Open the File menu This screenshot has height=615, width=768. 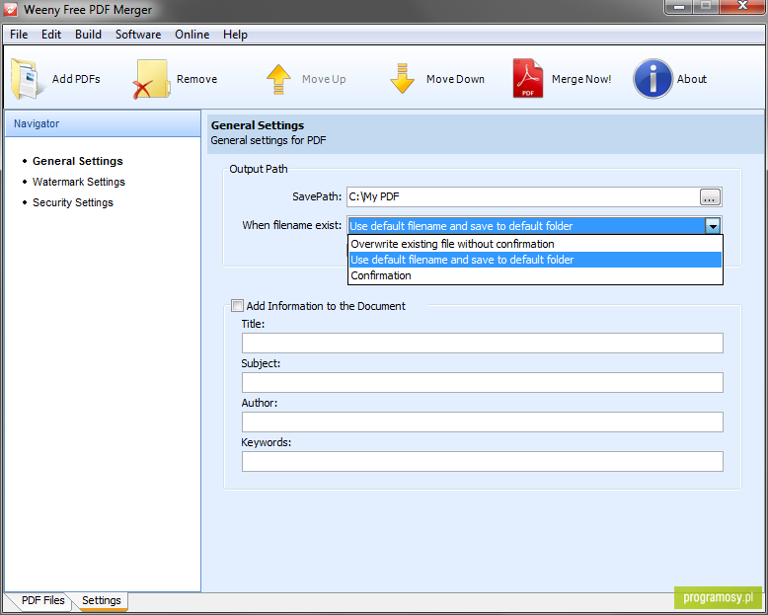point(19,35)
